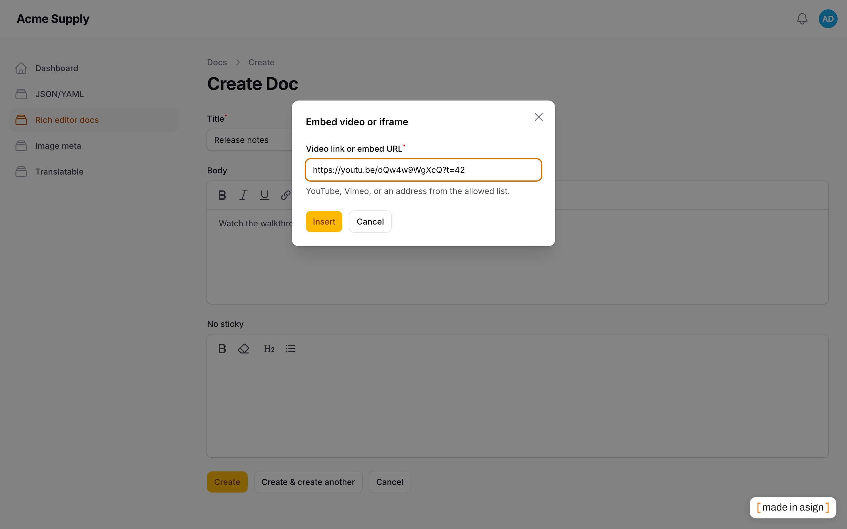Screen dimensions: 847x529
Task: Click the Translatable sidebar icon
Action: 21,172
